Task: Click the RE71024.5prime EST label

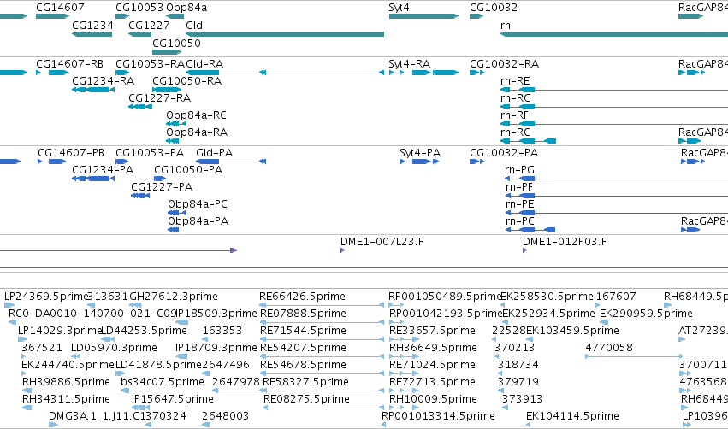Action: click(432, 366)
